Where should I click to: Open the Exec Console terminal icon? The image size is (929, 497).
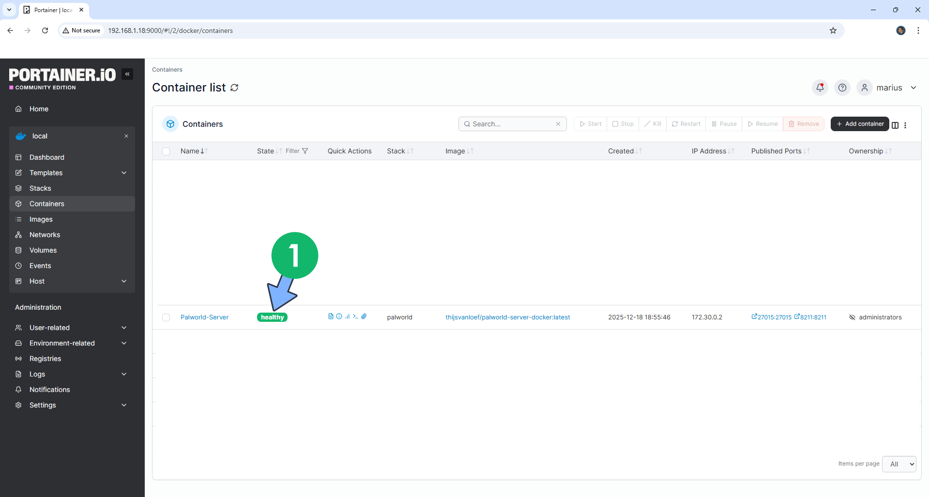tap(355, 316)
